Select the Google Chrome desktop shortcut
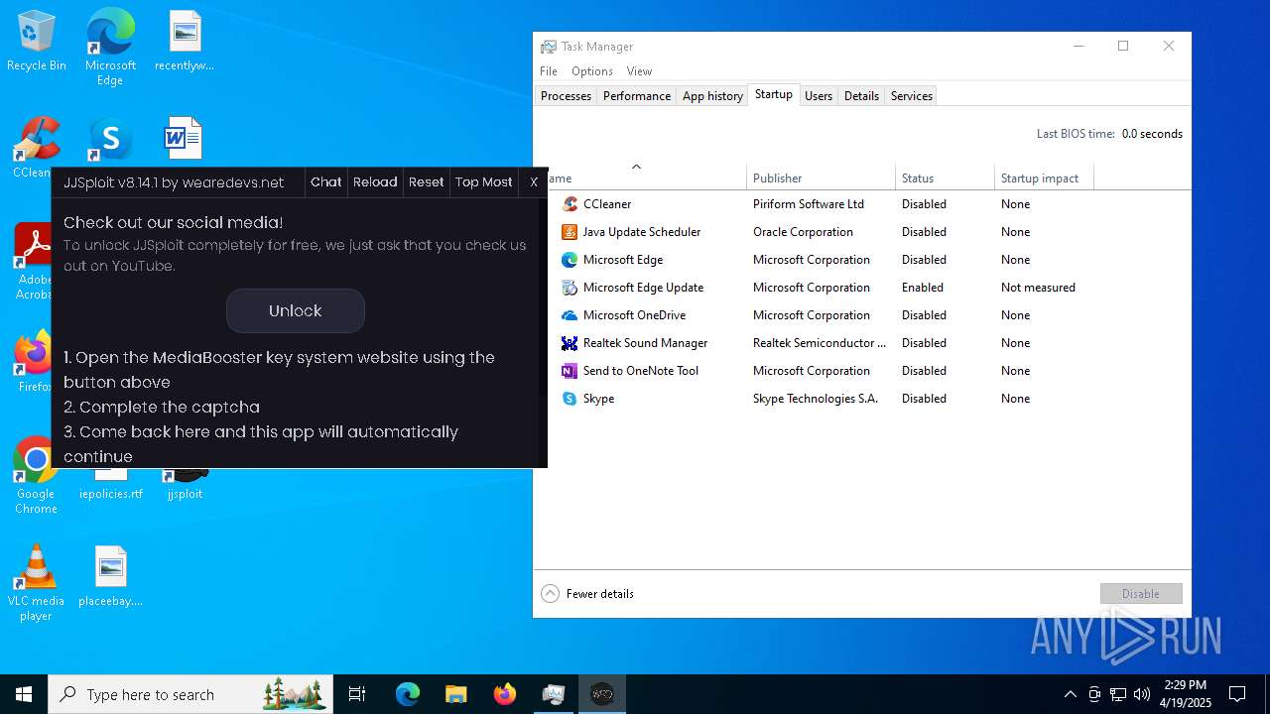The height and width of the screenshot is (714, 1270). point(36,476)
